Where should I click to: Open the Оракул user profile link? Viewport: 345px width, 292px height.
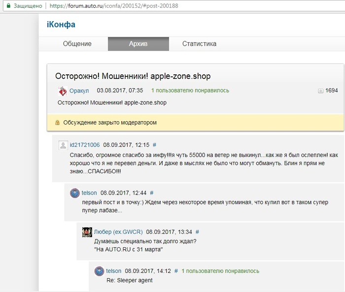[79, 91]
